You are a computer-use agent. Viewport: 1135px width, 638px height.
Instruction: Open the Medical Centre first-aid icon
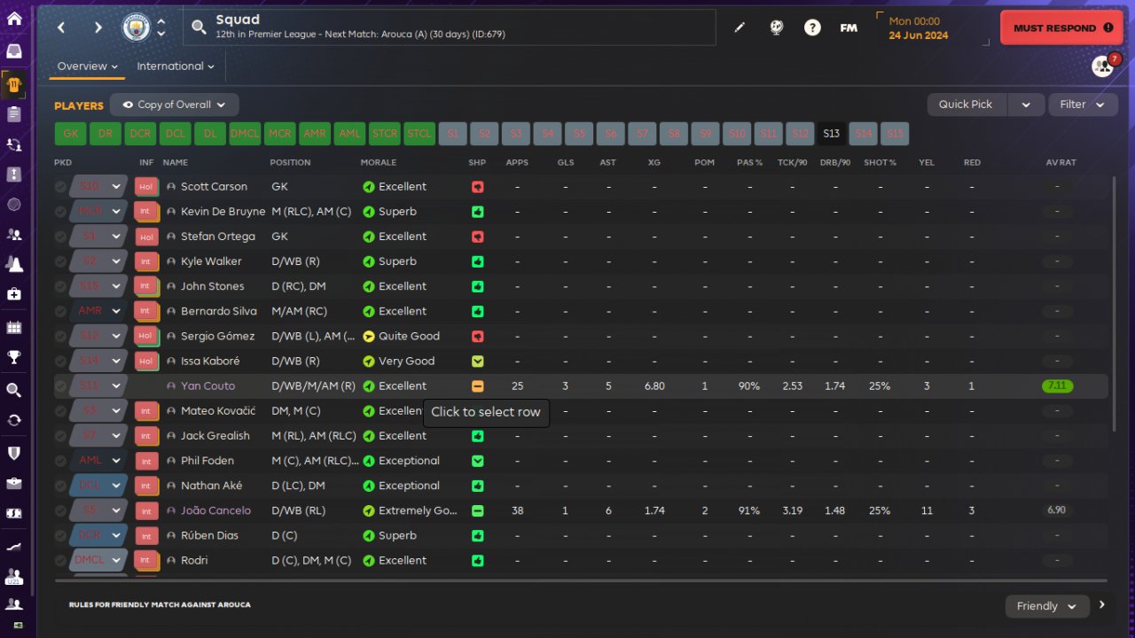click(x=14, y=293)
